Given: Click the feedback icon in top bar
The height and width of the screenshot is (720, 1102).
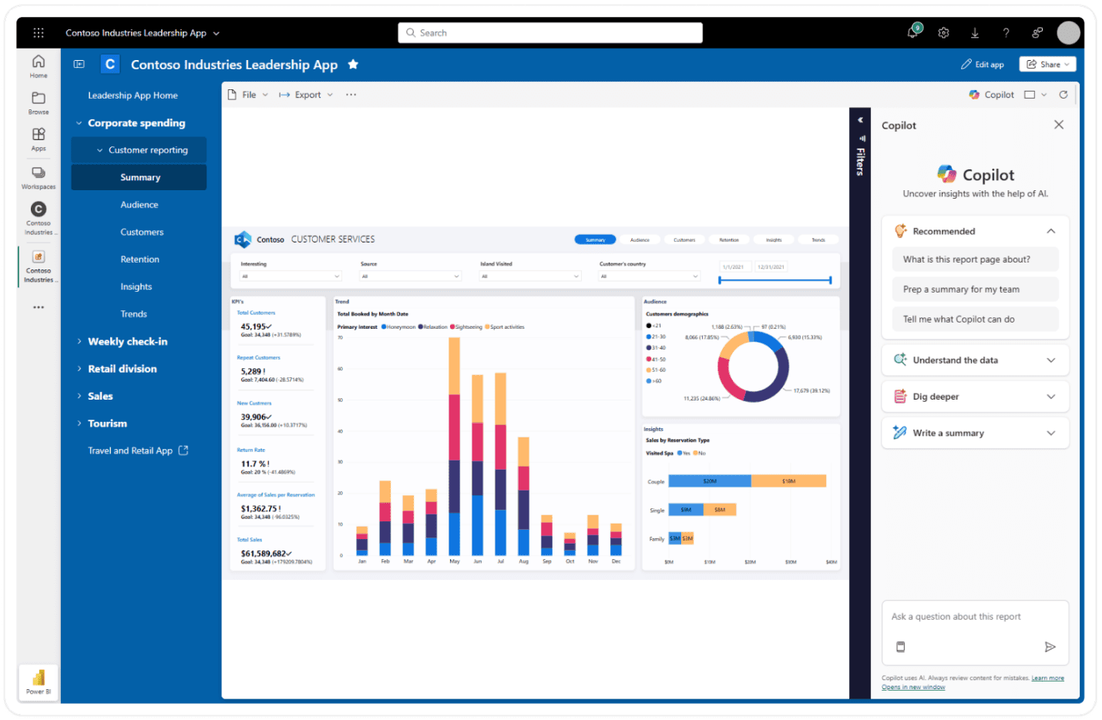Looking at the screenshot, I should click(x=1037, y=33).
